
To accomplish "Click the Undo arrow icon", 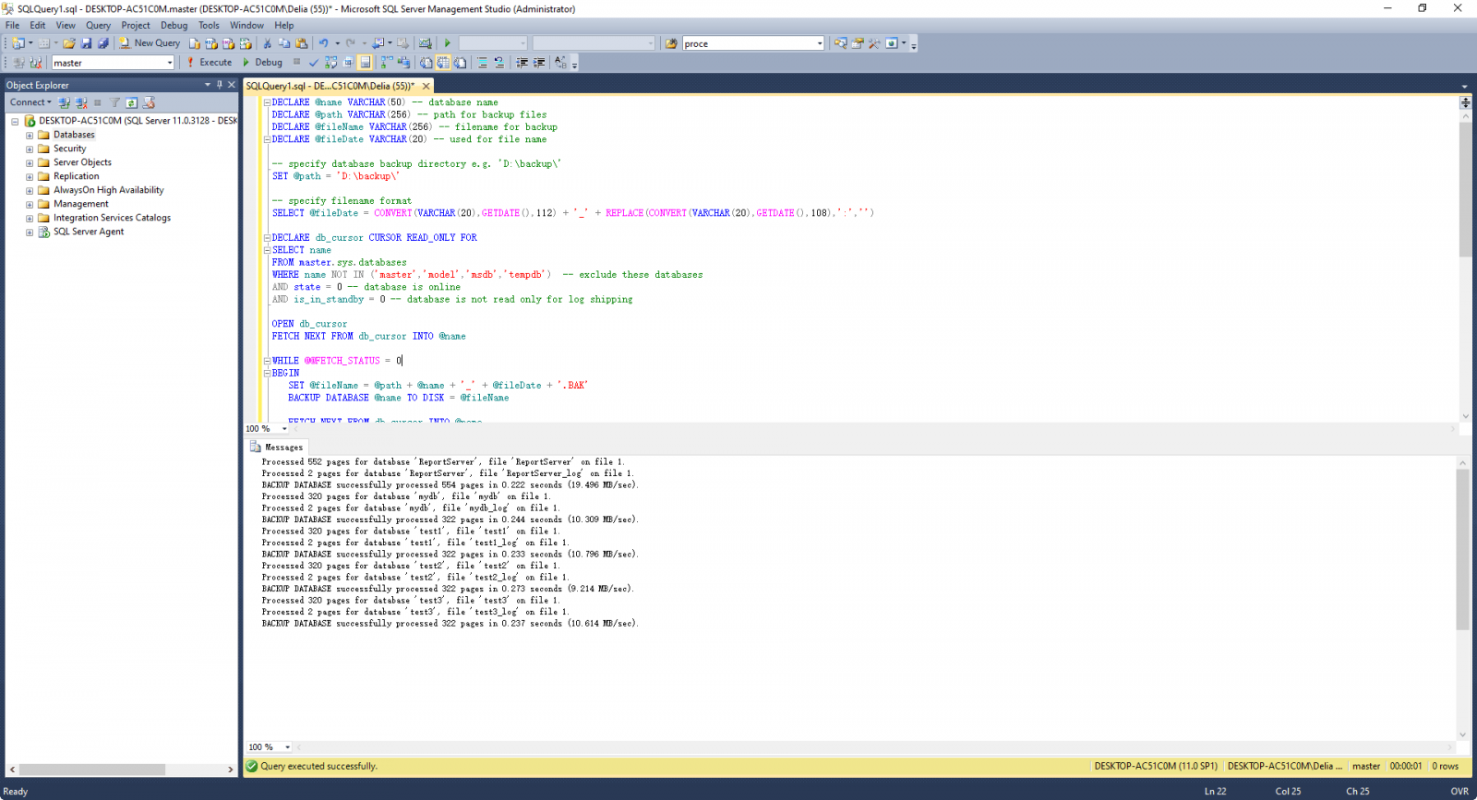I will (323, 43).
